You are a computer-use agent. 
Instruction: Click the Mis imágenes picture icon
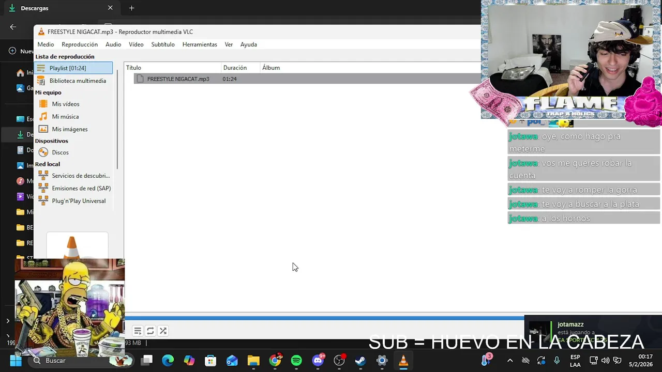[x=43, y=129]
